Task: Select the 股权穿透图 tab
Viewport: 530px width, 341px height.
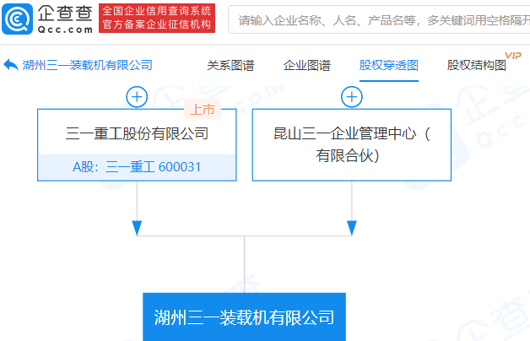Action: (389, 65)
